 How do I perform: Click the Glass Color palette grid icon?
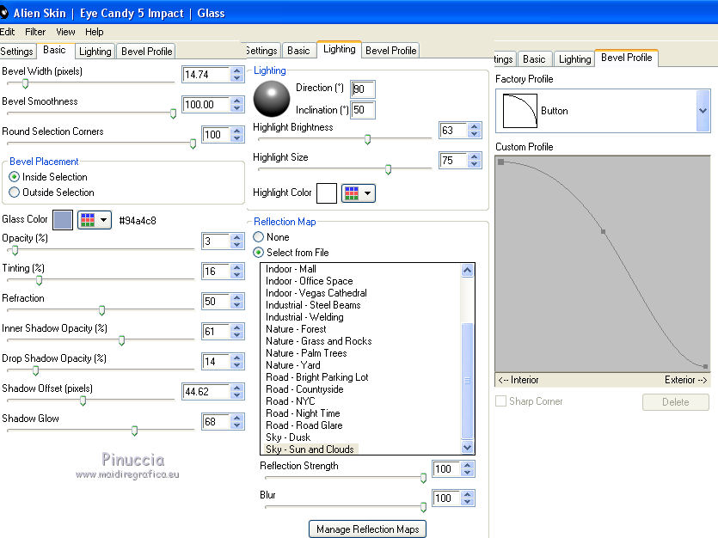88,220
